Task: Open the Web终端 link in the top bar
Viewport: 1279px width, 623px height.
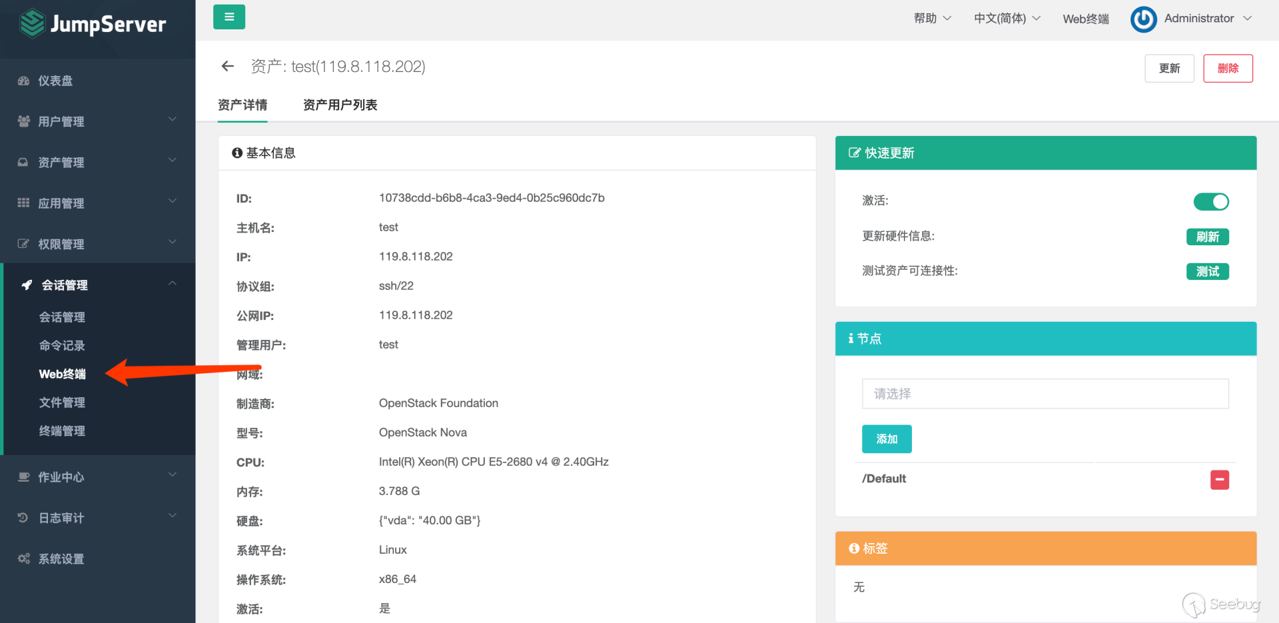Action: (x=1086, y=19)
